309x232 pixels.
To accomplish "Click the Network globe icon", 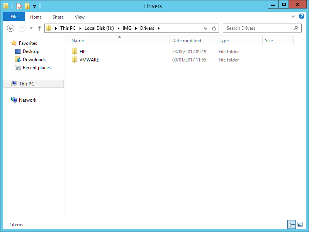I will coord(14,100).
